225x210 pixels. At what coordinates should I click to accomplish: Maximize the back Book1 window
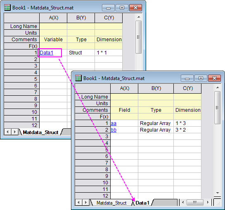122,8
